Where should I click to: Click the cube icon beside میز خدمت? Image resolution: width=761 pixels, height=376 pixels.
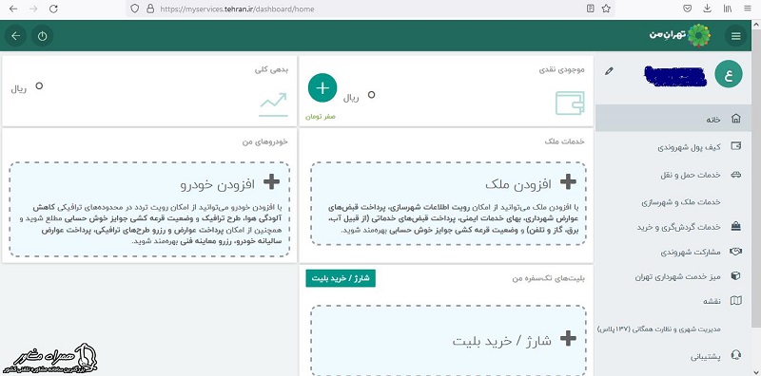735,276
